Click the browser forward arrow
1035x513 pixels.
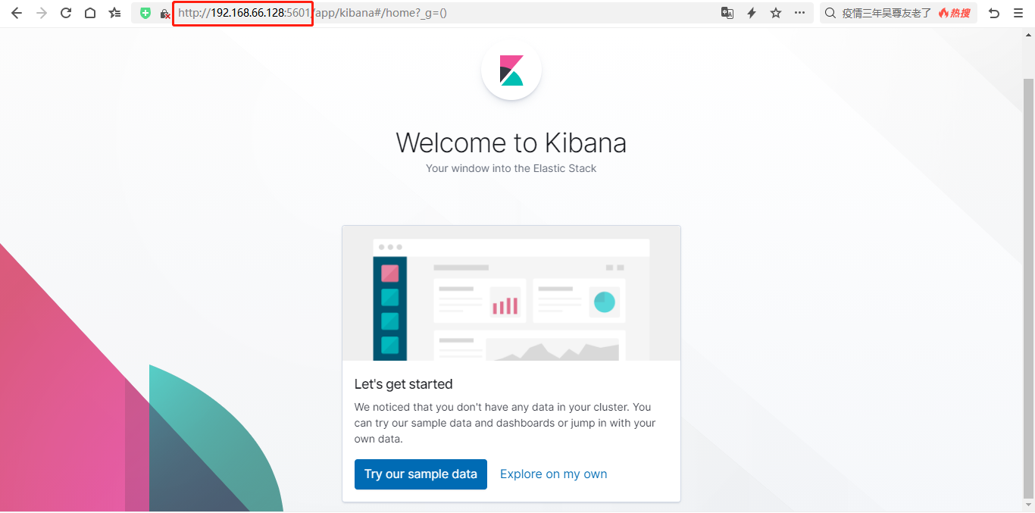pos(42,13)
